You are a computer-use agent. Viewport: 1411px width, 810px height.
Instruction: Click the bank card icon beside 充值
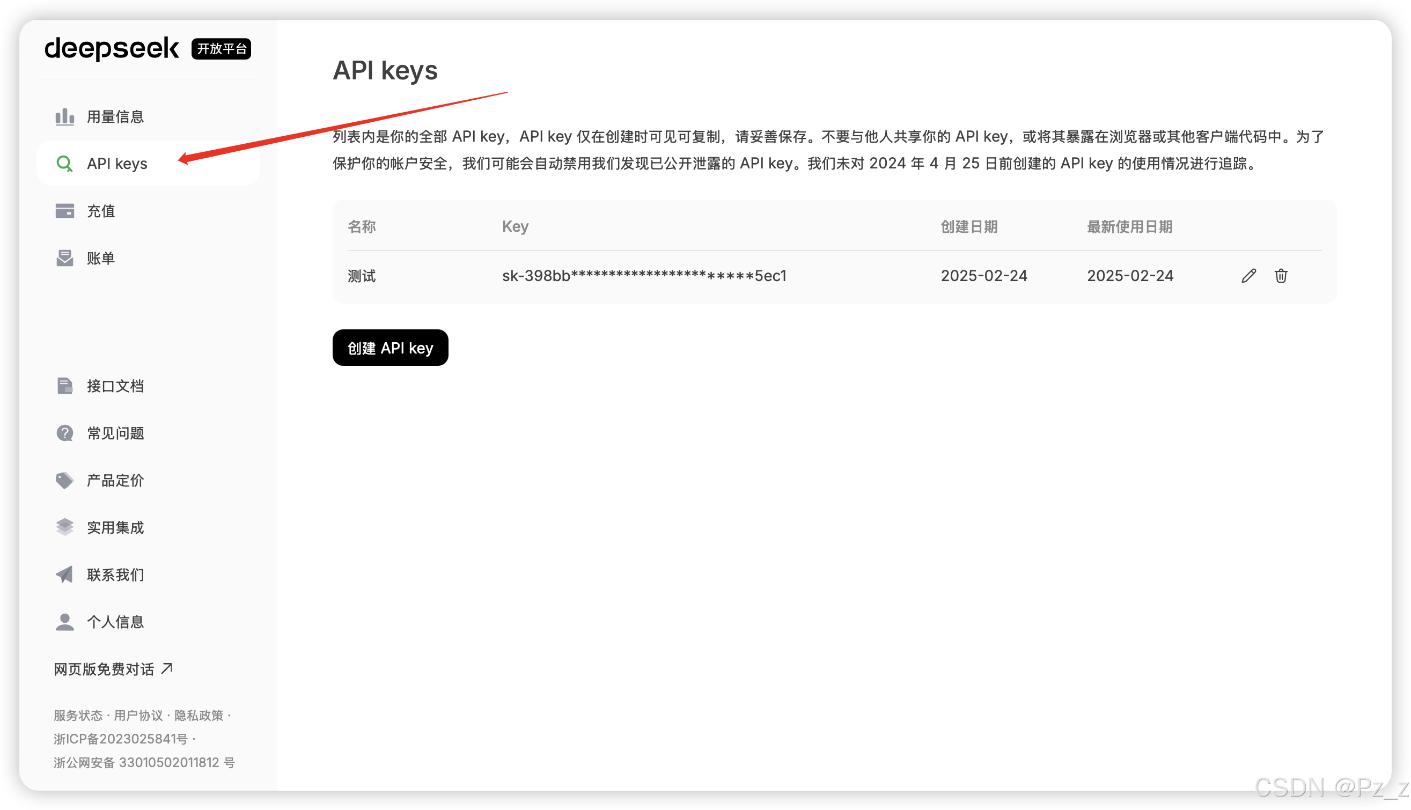(64, 210)
